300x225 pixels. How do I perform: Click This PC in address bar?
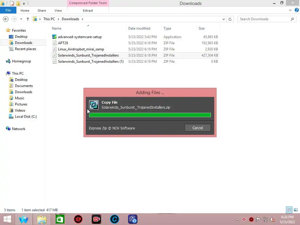tap(49, 19)
